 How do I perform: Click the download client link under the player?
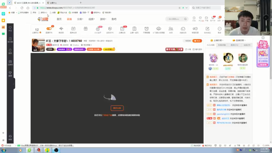(107, 115)
